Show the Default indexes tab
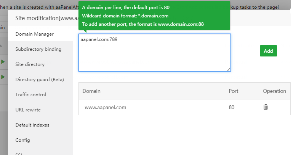The height and width of the screenshot is (155, 291). [x=32, y=125]
